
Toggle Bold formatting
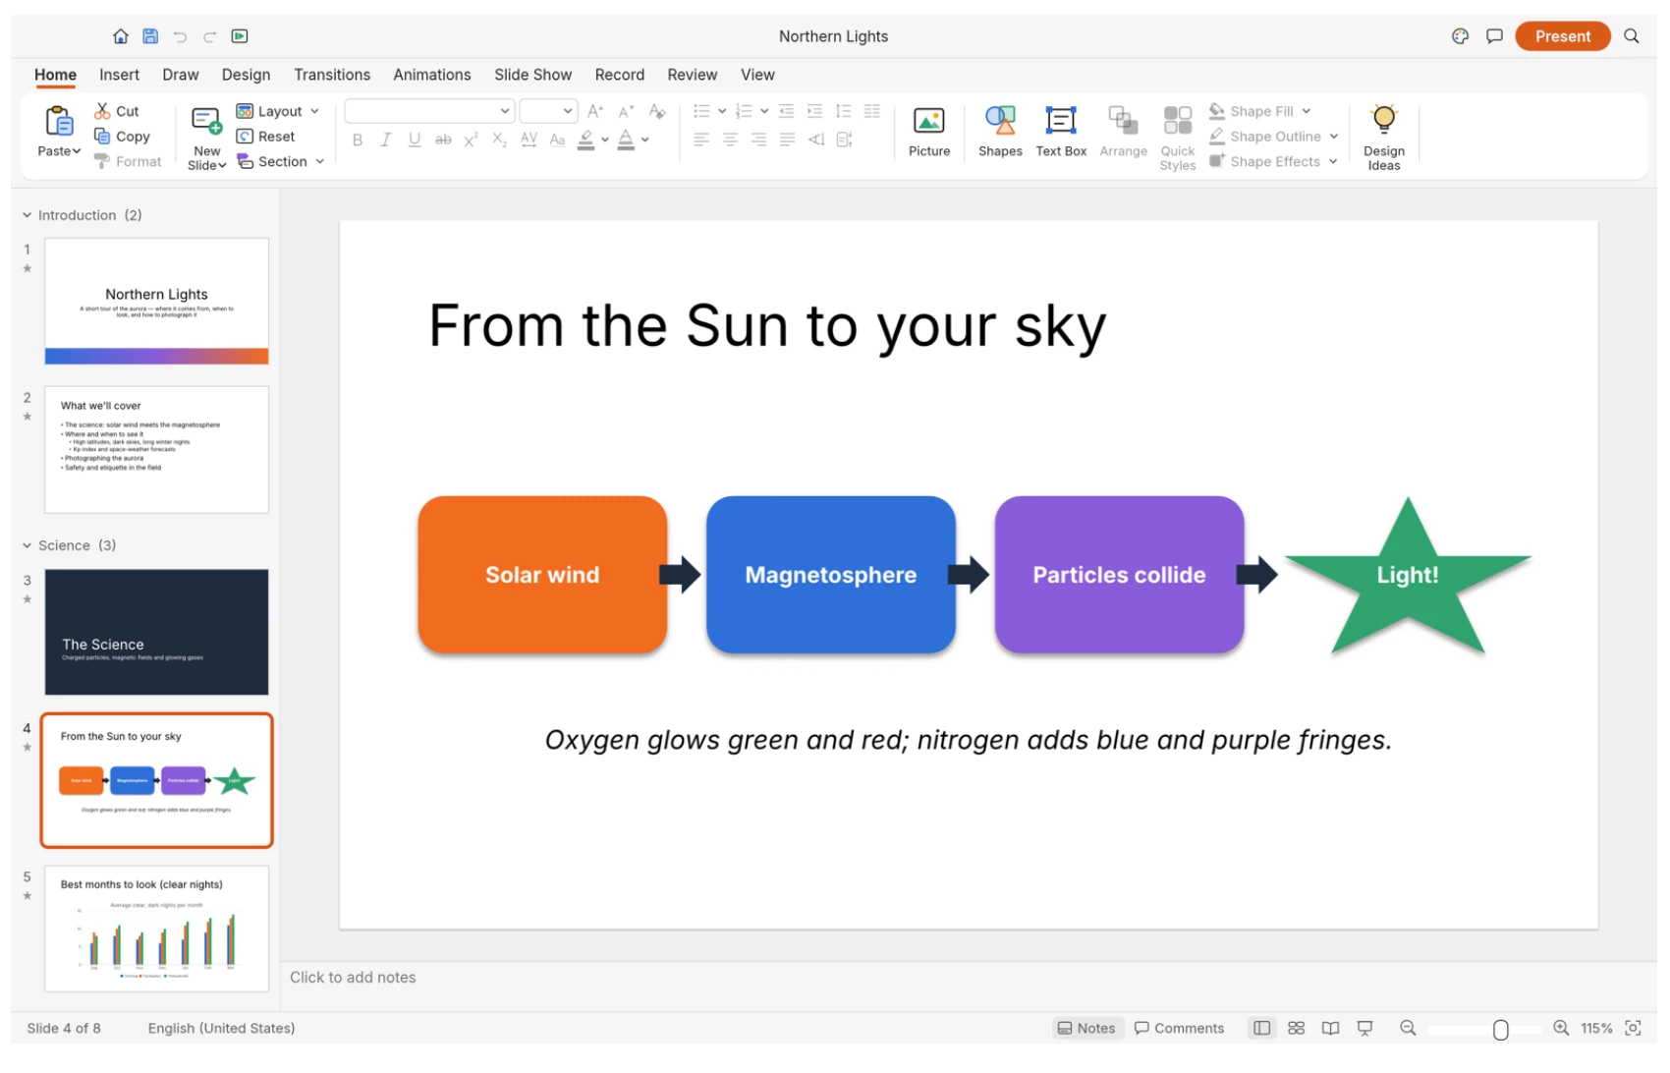click(358, 140)
